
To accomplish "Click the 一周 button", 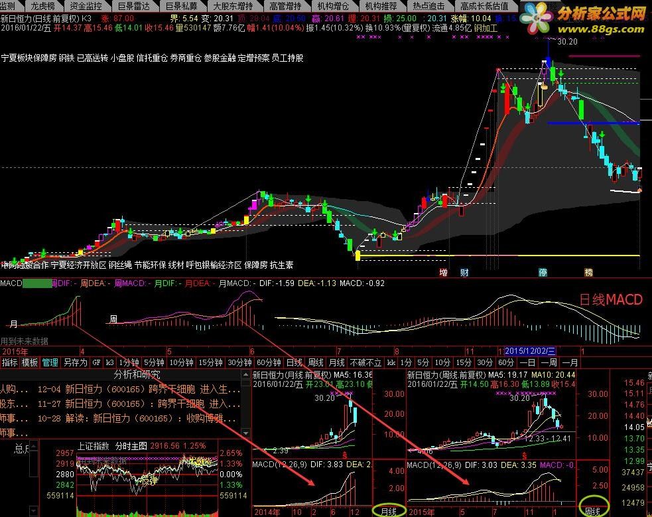I will point(549,362).
